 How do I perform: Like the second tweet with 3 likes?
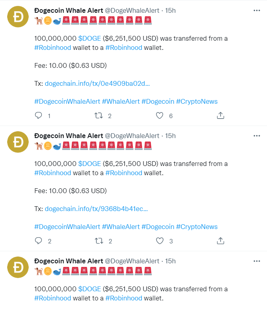click(x=159, y=241)
